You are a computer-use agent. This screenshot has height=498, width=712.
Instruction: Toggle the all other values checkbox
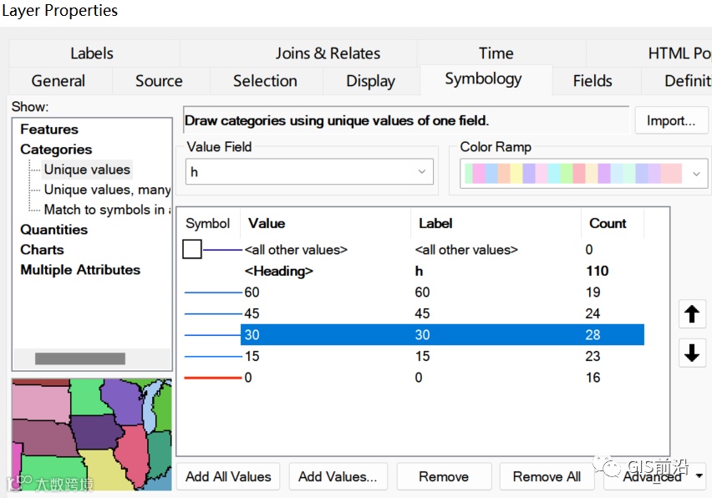191,250
